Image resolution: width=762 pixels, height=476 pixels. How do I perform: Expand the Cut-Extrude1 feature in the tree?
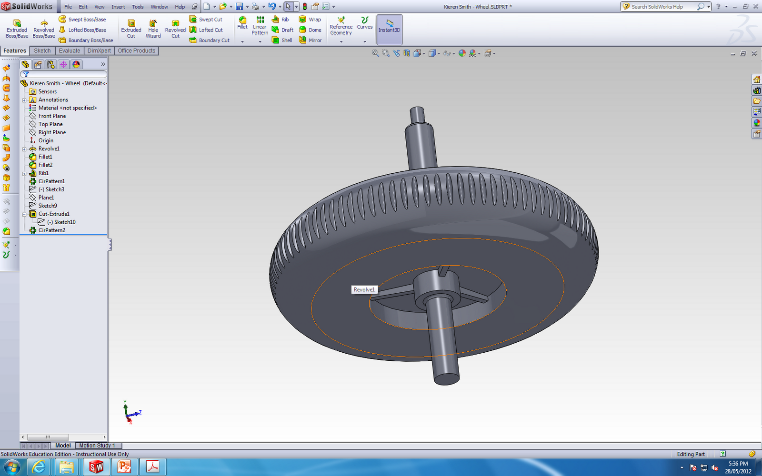pos(25,214)
